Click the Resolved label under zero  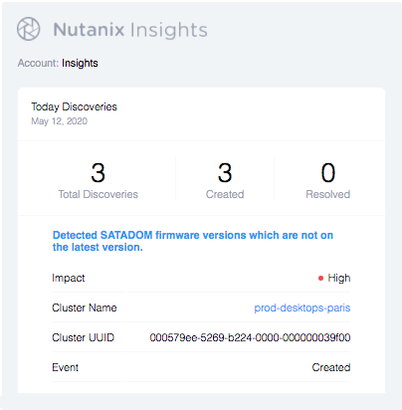[328, 194]
